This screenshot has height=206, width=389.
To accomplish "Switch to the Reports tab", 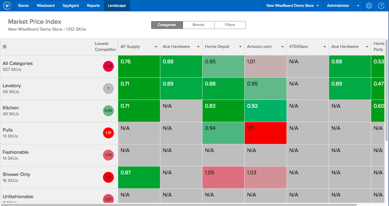I will coord(93,5).
